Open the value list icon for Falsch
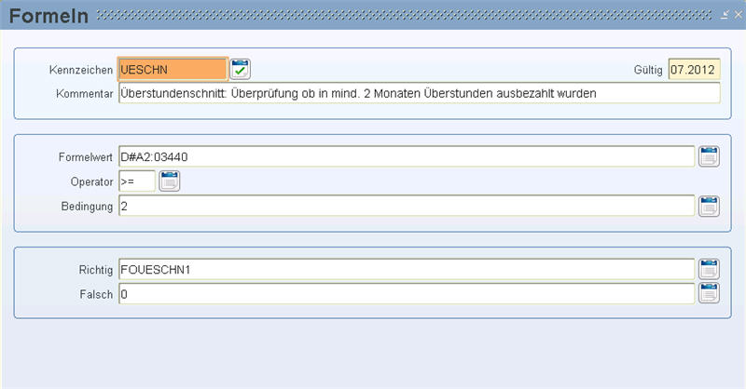 tap(709, 293)
